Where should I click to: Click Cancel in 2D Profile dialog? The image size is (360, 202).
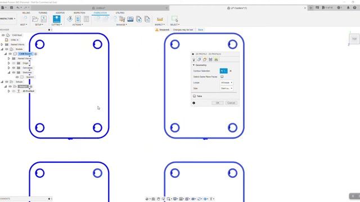(231, 103)
